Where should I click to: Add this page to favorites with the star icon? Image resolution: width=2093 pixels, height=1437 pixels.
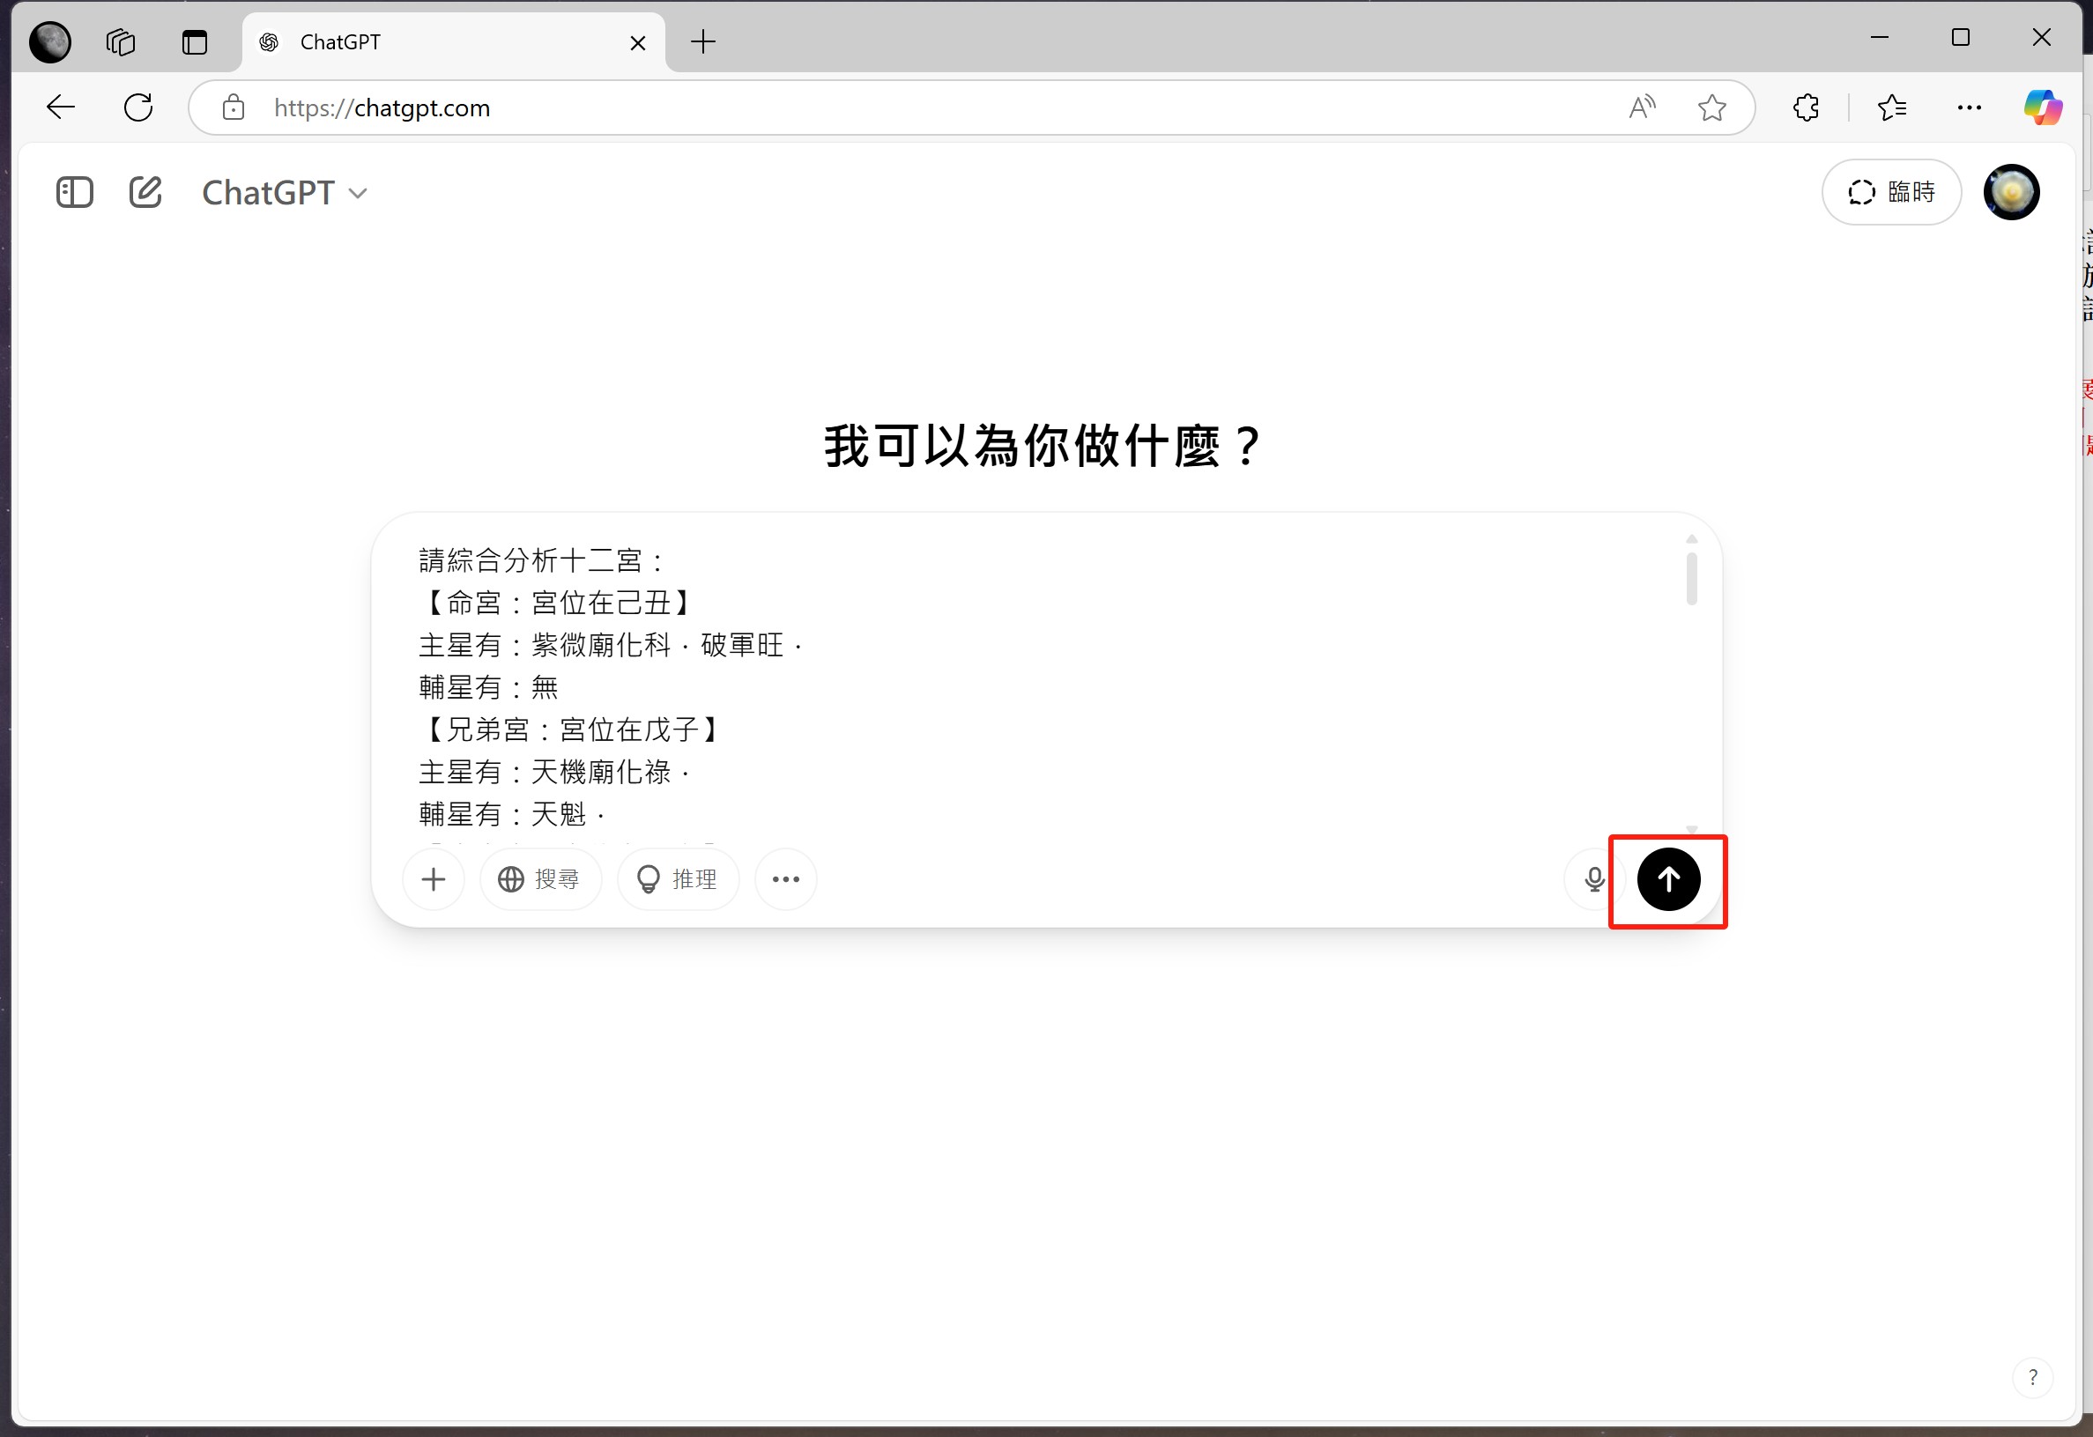coord(1711,108)
